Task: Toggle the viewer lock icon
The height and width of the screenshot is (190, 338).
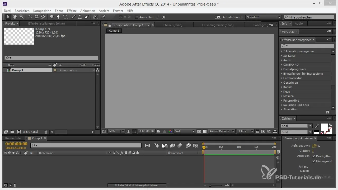Action: pos(109,25)
